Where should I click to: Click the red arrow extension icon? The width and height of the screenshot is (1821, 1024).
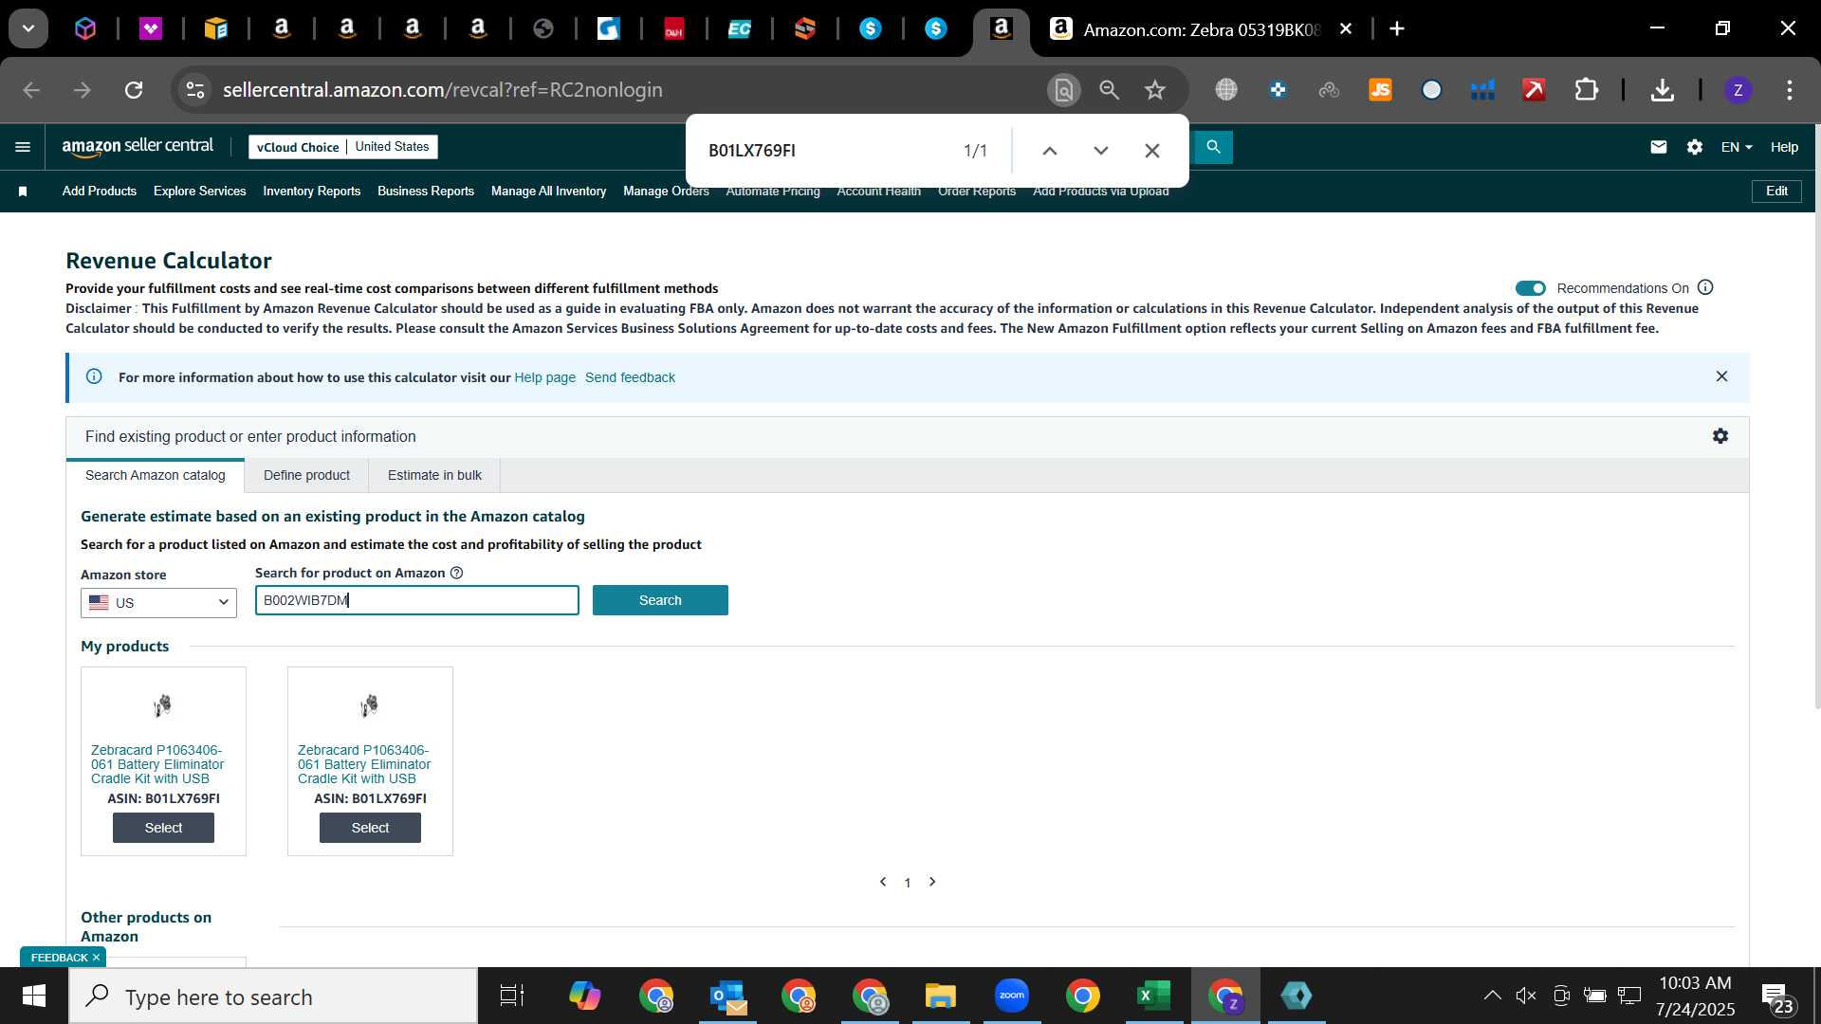coord(1534,90)
